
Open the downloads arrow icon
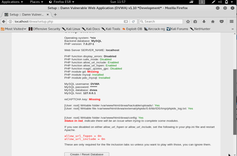click(204, 22)
